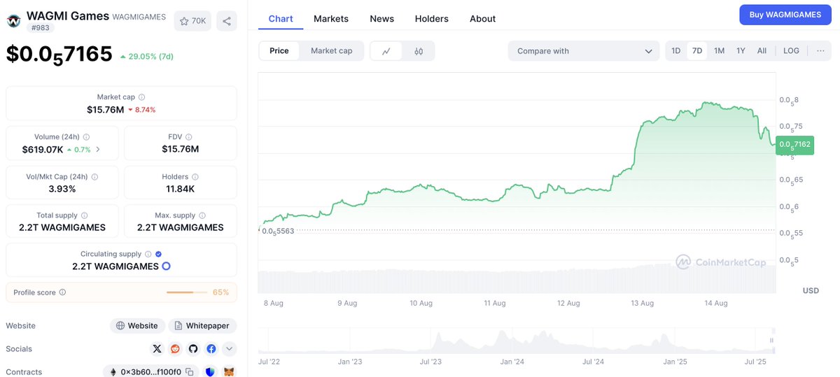Open the Facebook social link
Viewport: 840px width, 377px height.
211,348
